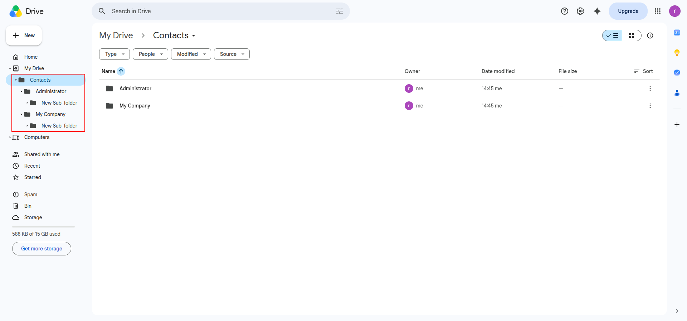Select the Administrator folder row
687x321 pixels.
pos(379,88)
